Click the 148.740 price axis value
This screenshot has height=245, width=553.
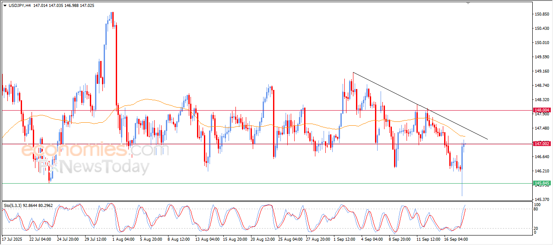542,86
